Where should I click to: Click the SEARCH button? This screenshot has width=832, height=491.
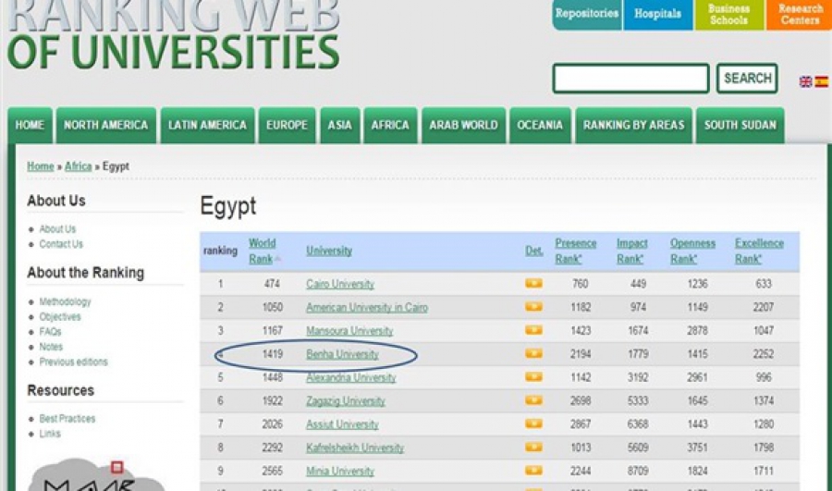[747, 79]
